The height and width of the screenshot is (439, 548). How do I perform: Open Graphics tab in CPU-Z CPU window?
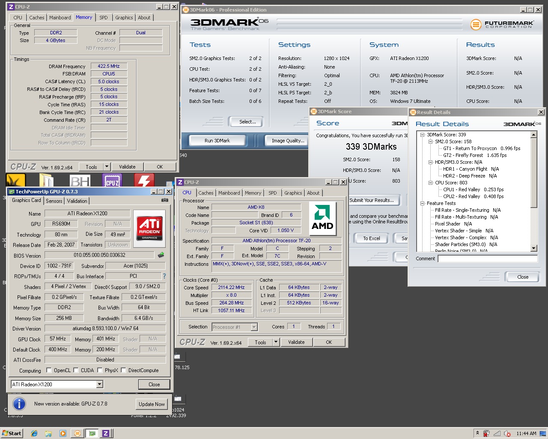coord(293,193)
